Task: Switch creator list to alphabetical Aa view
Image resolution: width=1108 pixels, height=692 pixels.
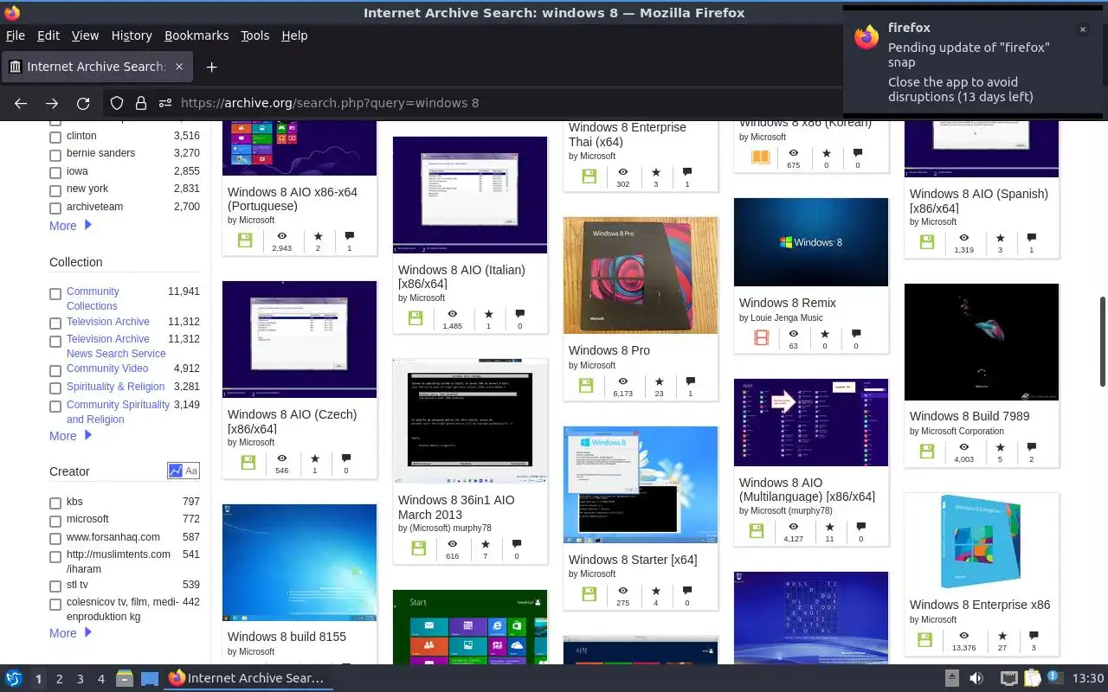Action: point(191,471)
